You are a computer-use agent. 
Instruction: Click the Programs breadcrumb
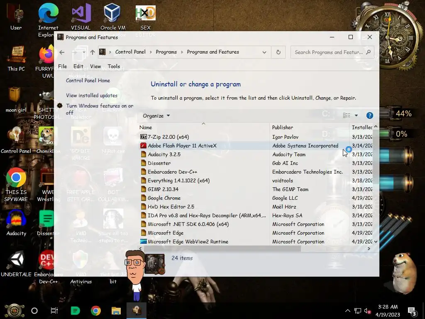[x=166, y=52]
